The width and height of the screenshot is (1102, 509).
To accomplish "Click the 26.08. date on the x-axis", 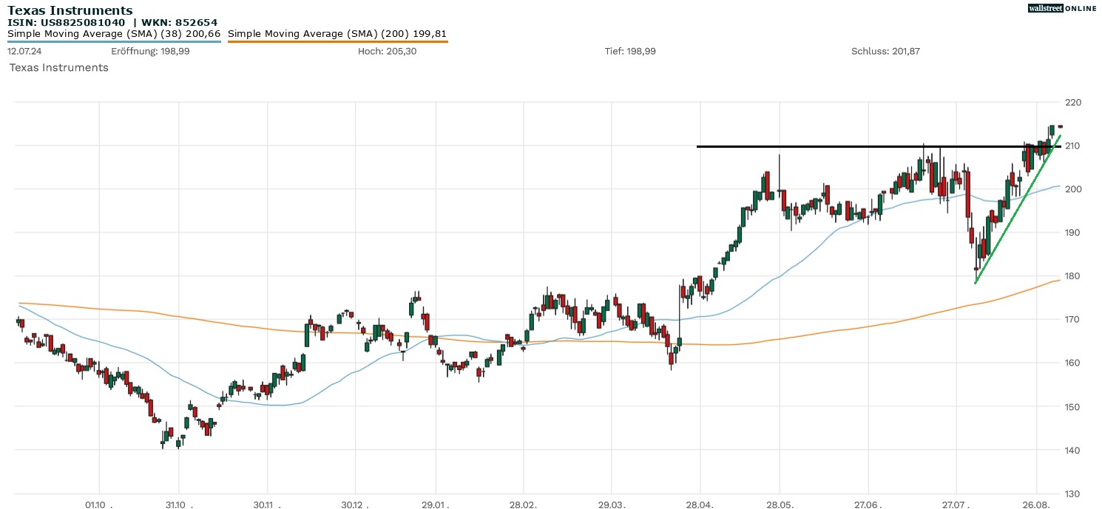I will coord(1036,504).
